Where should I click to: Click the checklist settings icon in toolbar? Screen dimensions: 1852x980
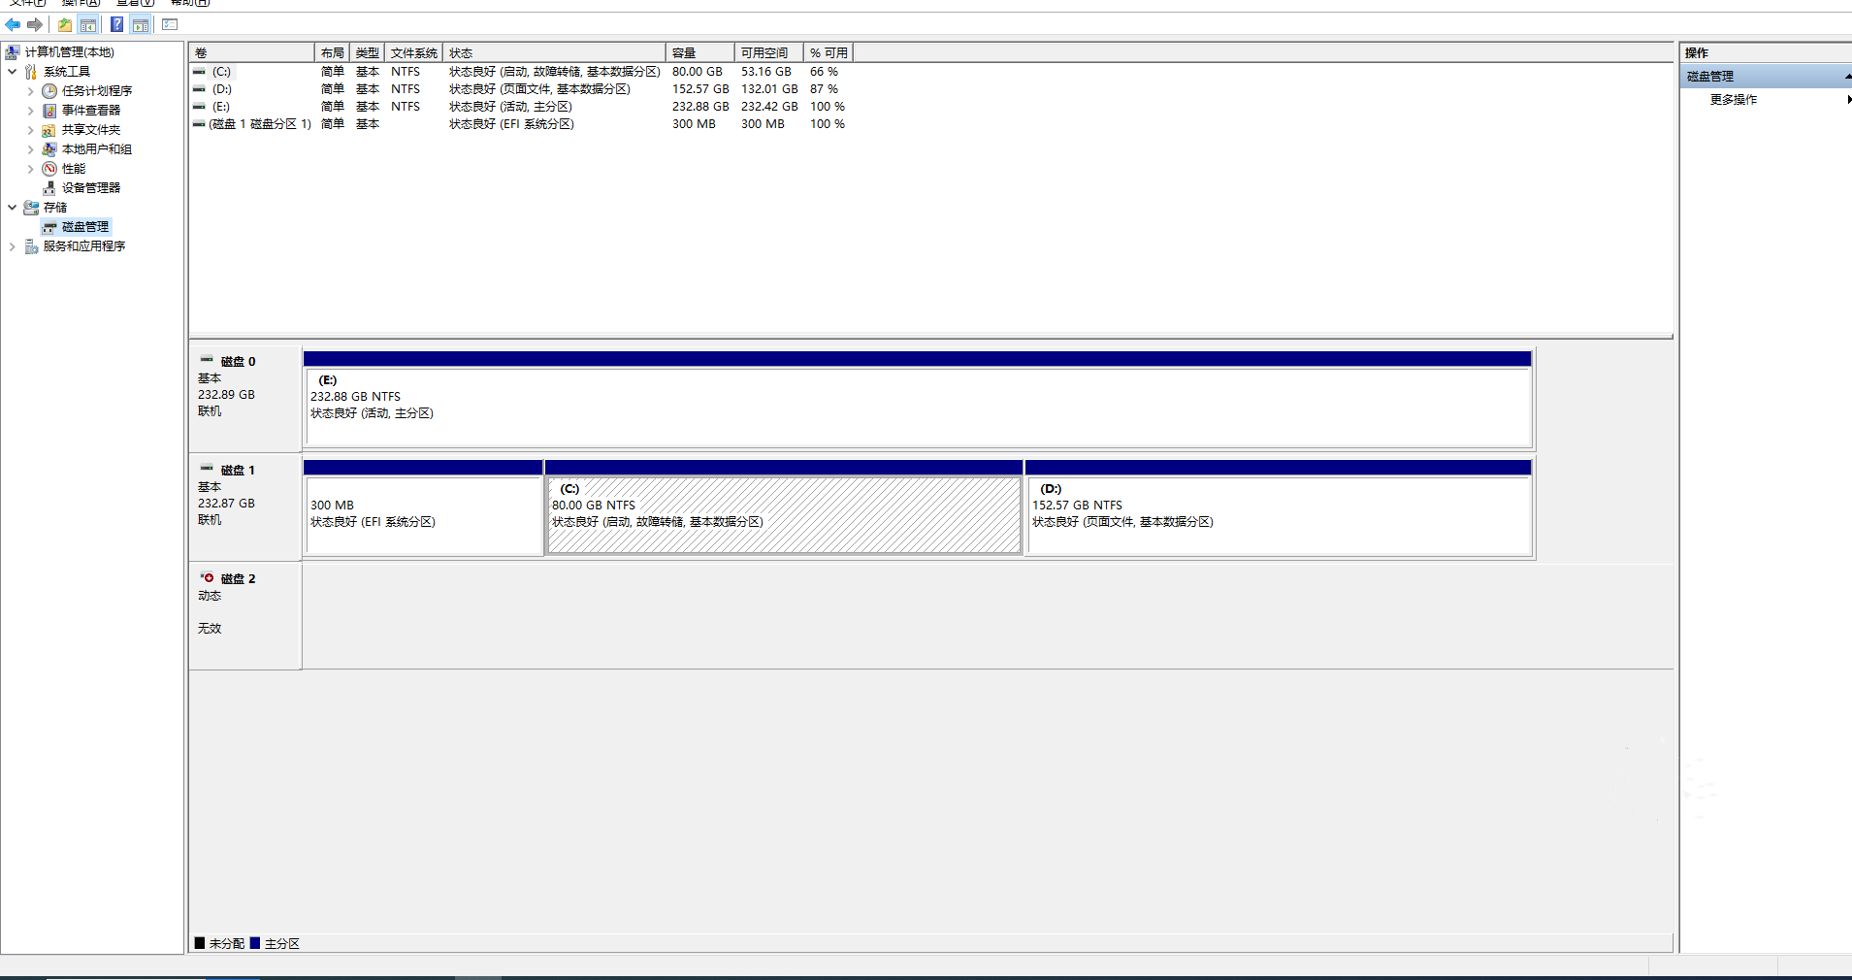click(x=170, y=25)
